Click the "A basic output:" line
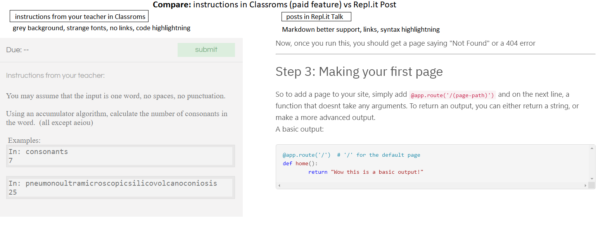The height and width of the screenshot is (226, 603). click(x=300, y=129)
